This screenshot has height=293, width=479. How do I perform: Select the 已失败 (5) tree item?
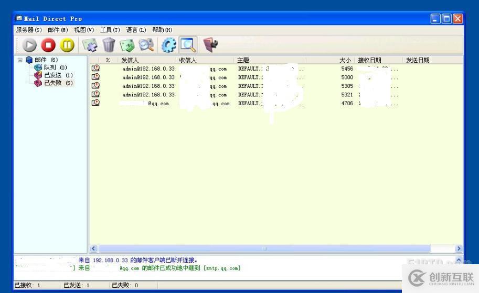tap(58, 83)
